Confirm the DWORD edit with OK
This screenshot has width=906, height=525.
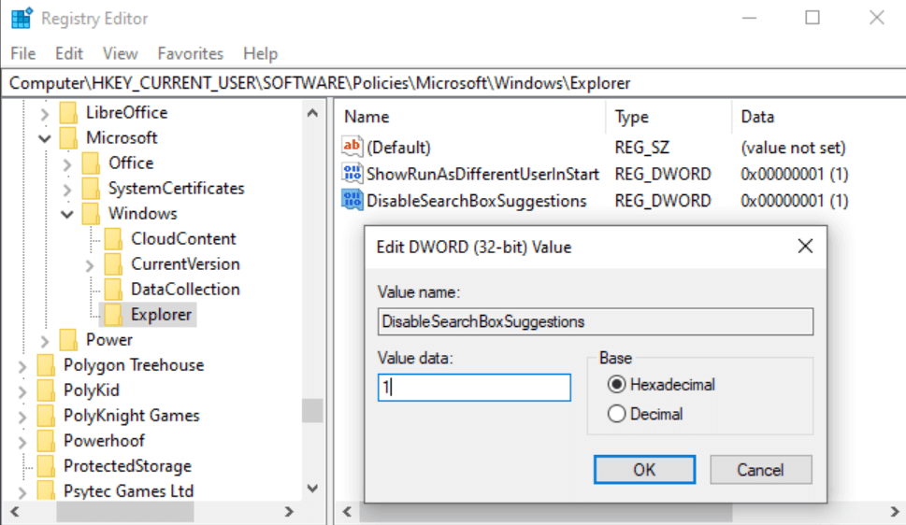coord(644,470)
